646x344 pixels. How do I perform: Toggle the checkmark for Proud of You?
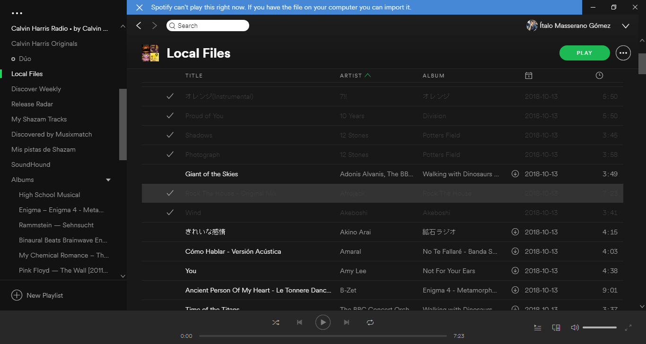(x=170, y=116)
